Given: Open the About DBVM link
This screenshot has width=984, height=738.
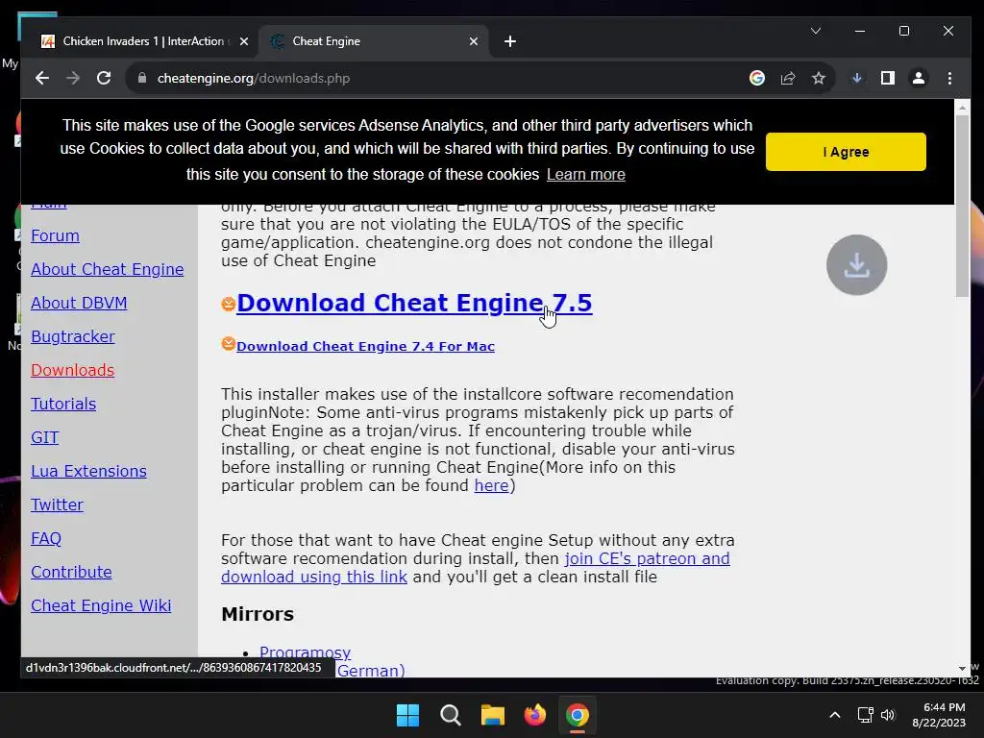Looking at the screenshot, I should click(x=79, y=303).
